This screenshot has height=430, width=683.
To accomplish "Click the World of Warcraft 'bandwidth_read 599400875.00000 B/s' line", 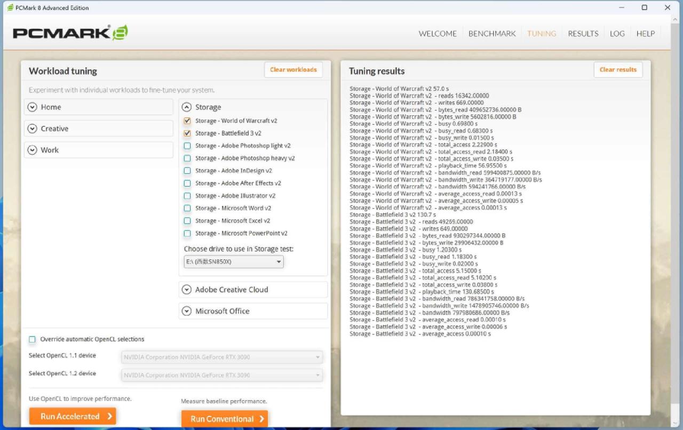I will [x=444, y=172].
